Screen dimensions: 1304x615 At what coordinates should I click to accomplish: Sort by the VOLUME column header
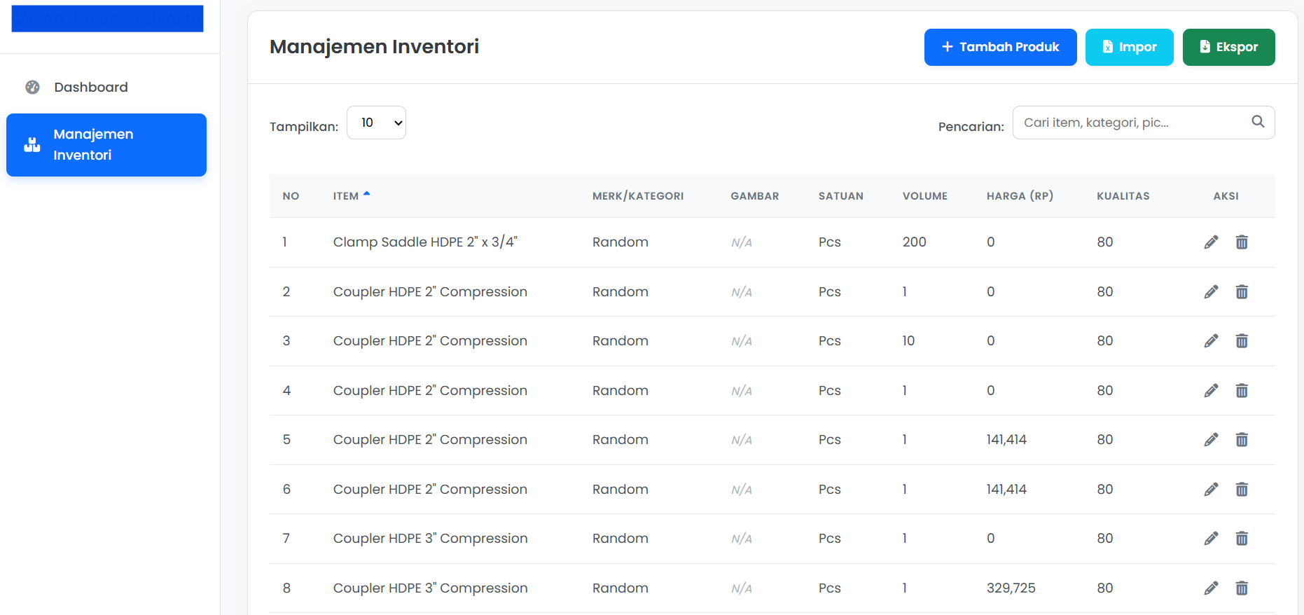point(924,196)
